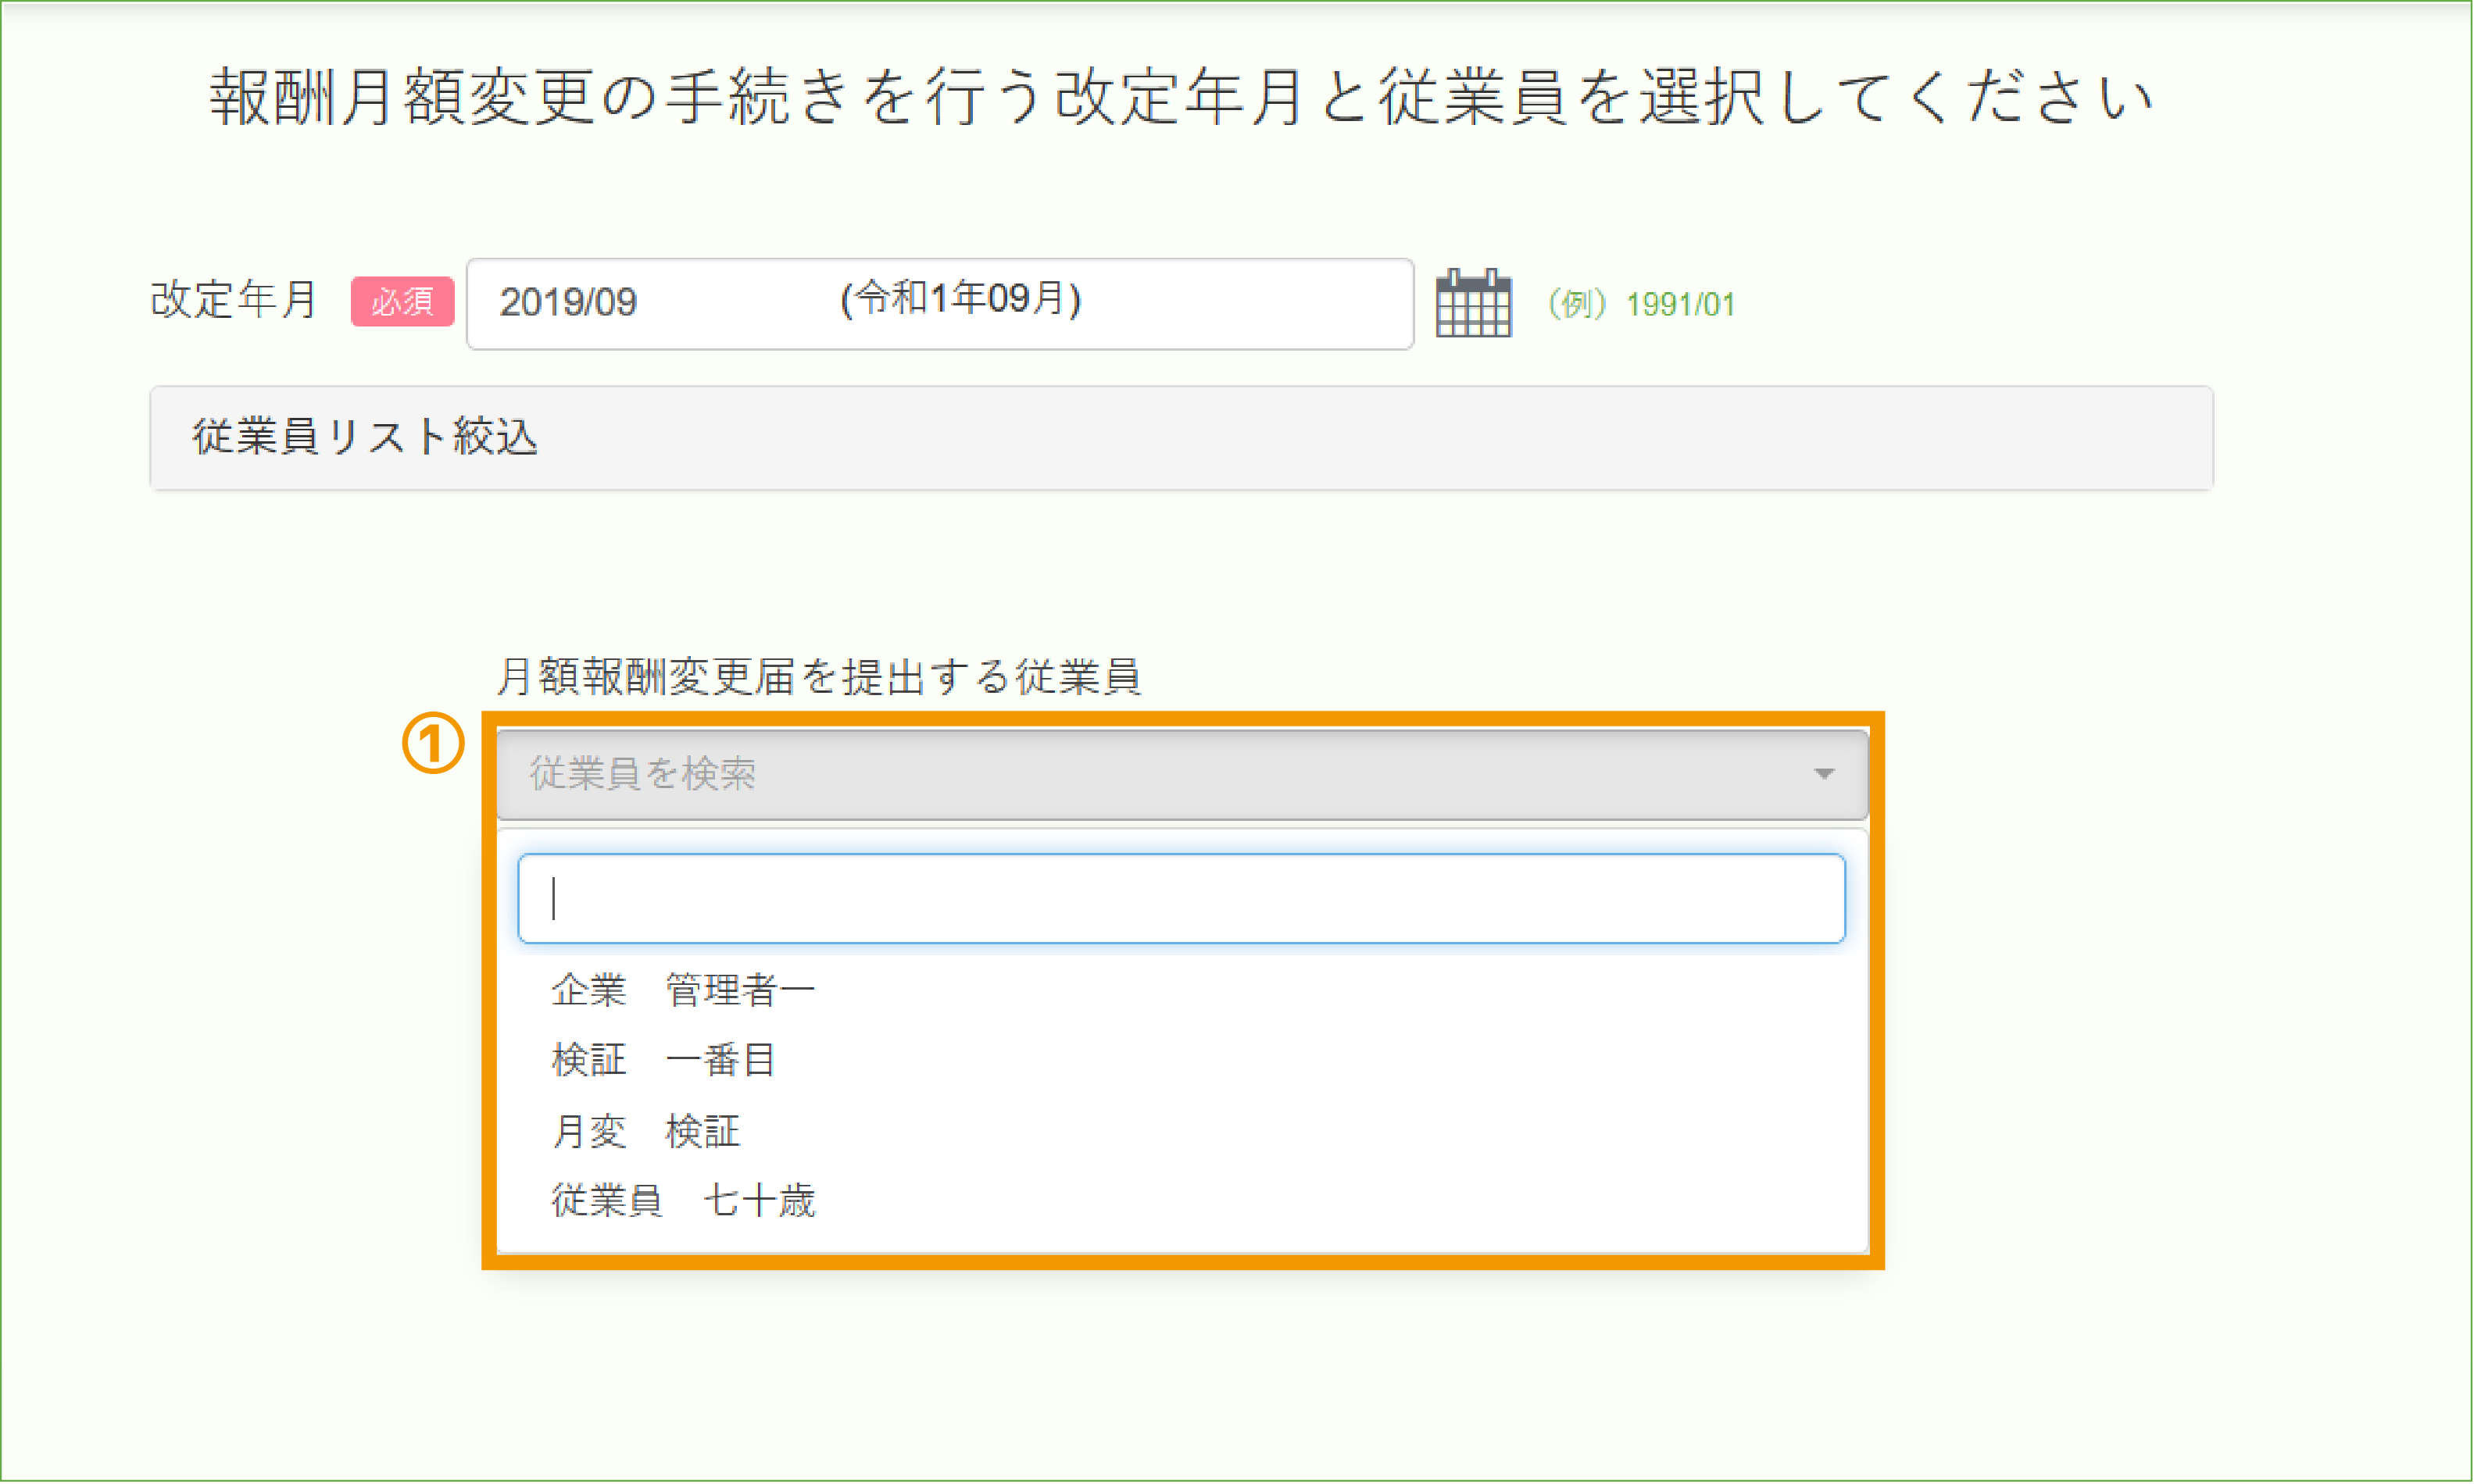Click the employee search text box
This screenshot has width=2474, height=1484.
coord(1182,898)
